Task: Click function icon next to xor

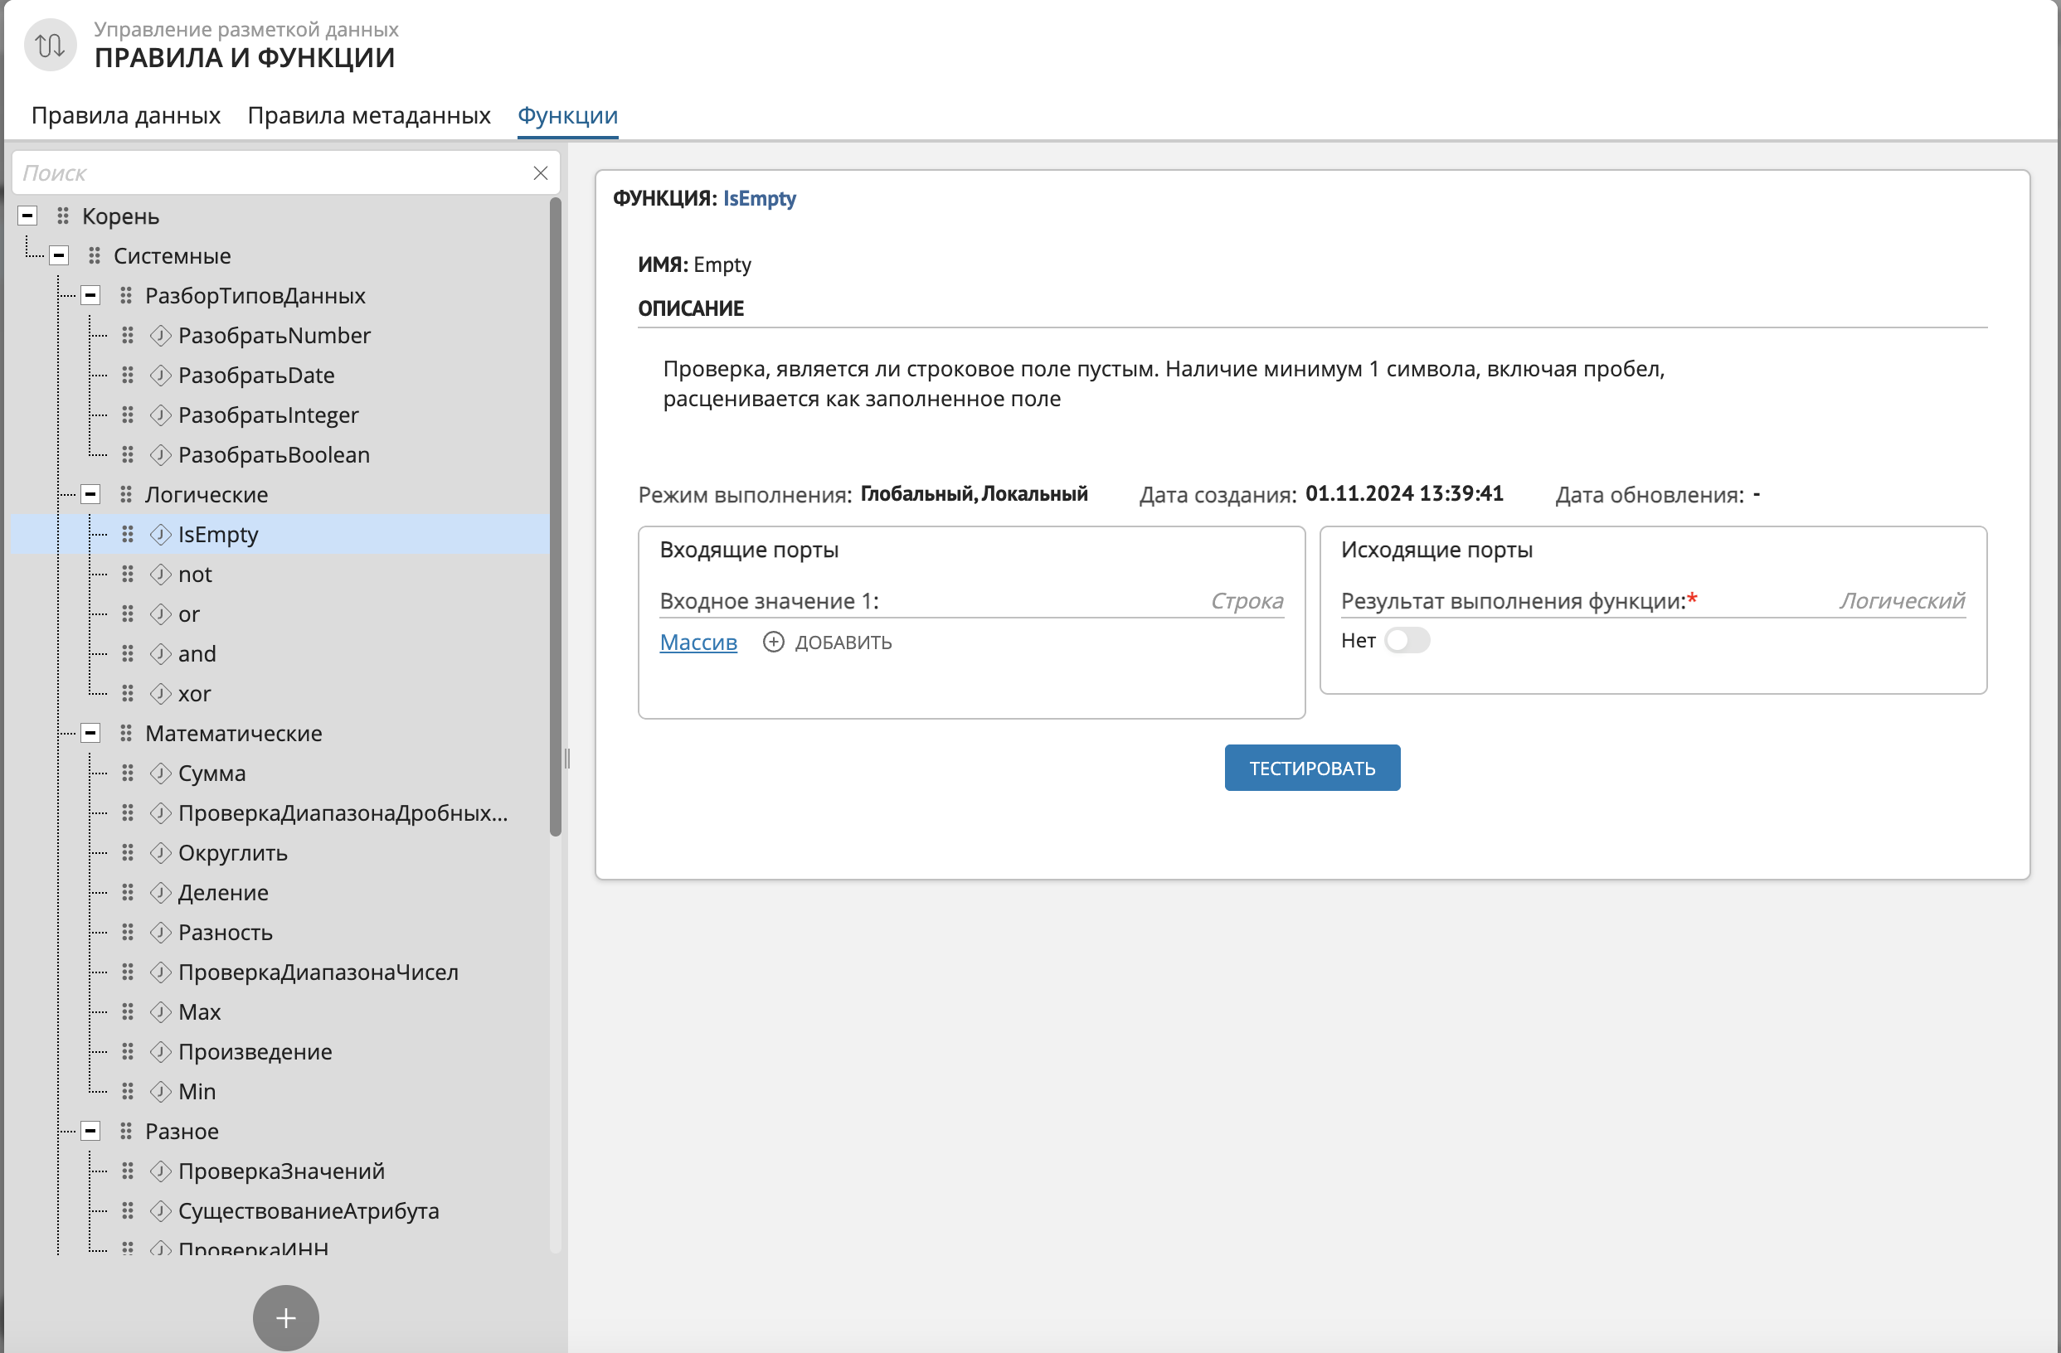Action: 160,693
